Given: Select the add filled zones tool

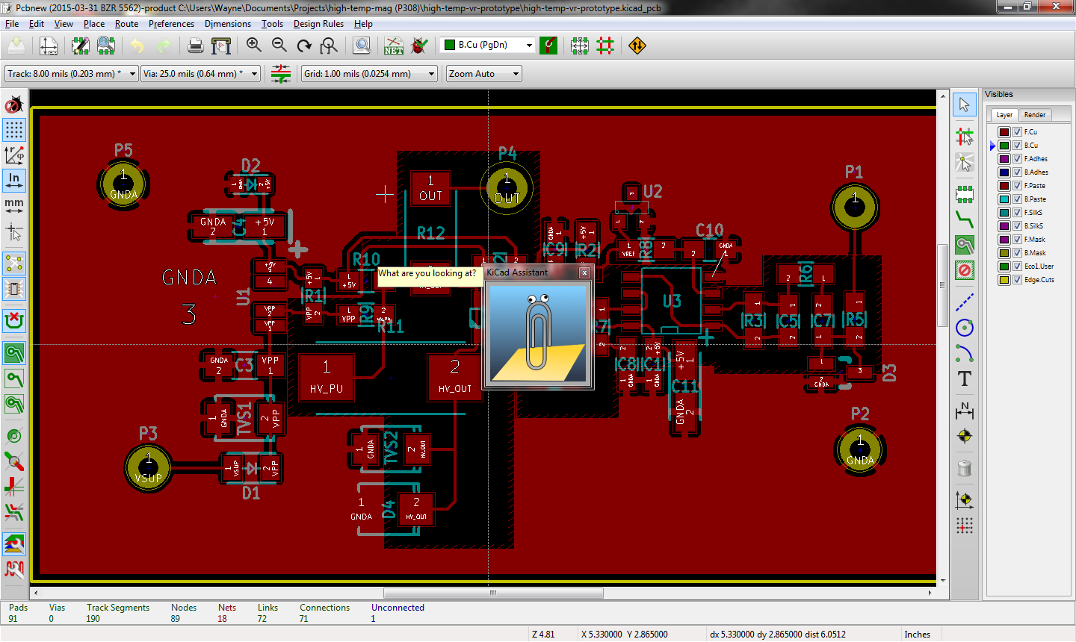Looking at the screenshot, I should pyautogui.click(x=965, y=245).
